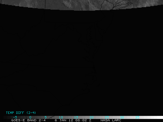Click the 35 label on the color bar
163x122 pixels.
[137, 117]
